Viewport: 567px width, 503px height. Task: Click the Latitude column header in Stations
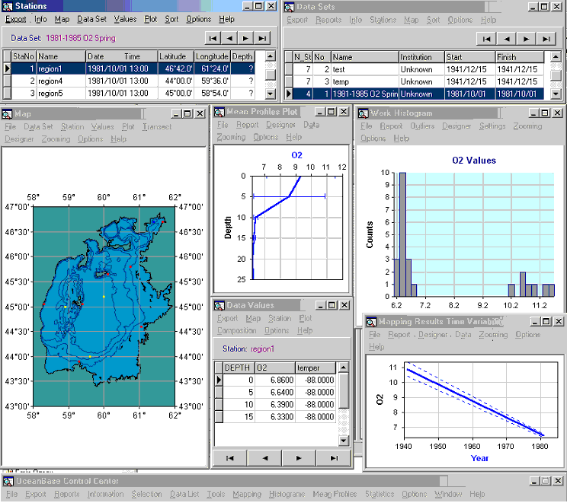coord(176,56)
